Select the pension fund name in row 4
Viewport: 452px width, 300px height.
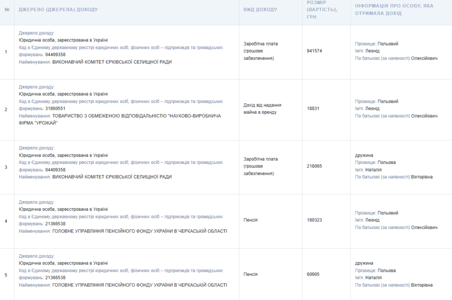139,231
